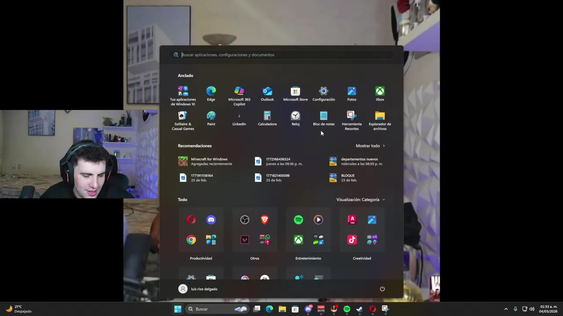Click the taskbar Buscar search box

click(217, 309)
